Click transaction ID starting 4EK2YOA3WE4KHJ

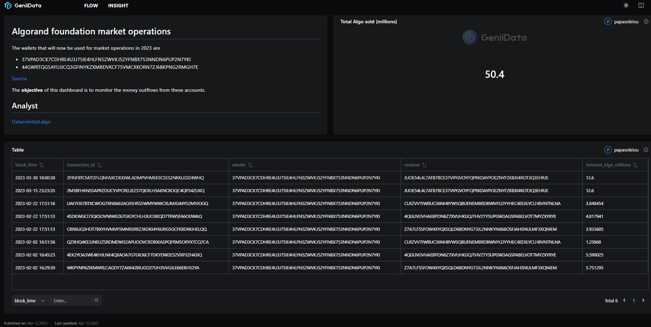pos(135,254)
